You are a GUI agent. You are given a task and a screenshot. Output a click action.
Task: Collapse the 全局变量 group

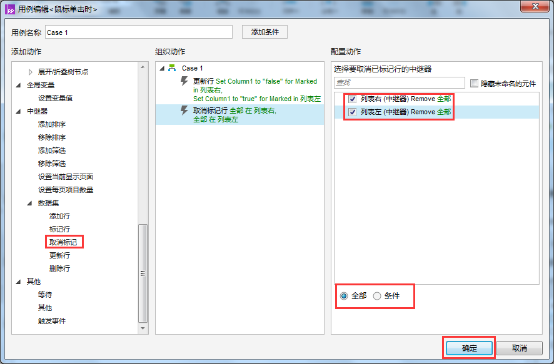click(18, 85)
